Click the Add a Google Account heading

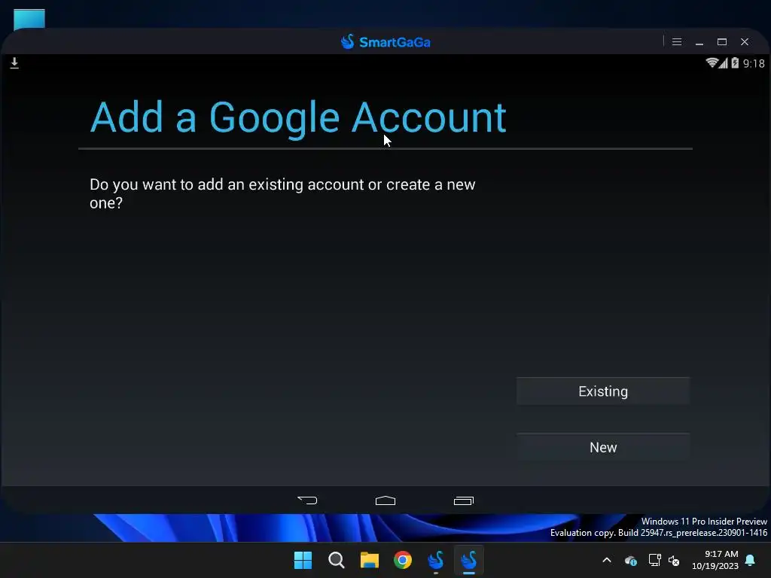pyautogui.click(x=298, y=117)
